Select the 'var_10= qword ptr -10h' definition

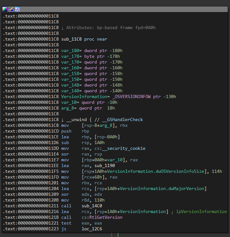89,102
